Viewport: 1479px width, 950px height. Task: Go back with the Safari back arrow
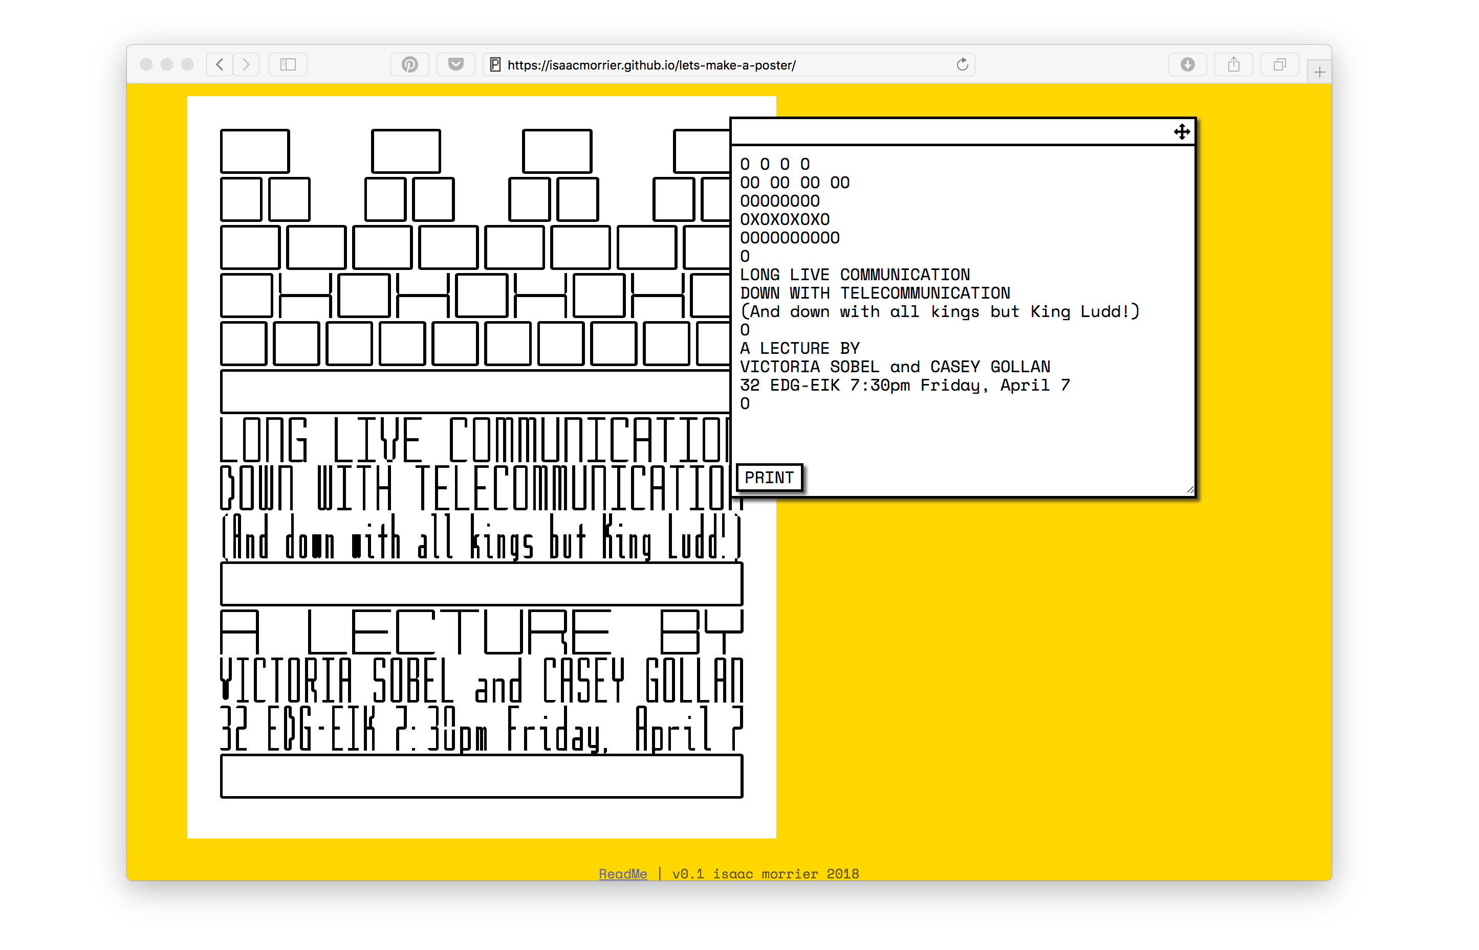click(x=220, y=64)
